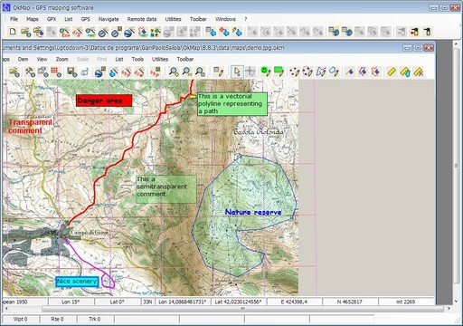Click the new blank document icon
Viewport: 463px width, 326px height.
(x=13, y=32)
